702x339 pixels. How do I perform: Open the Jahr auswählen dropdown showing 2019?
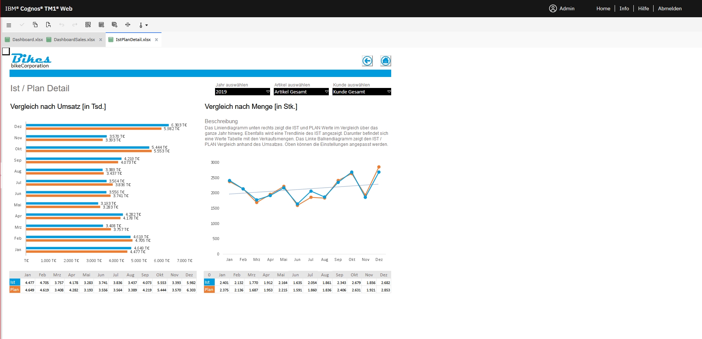pos(243,92)
